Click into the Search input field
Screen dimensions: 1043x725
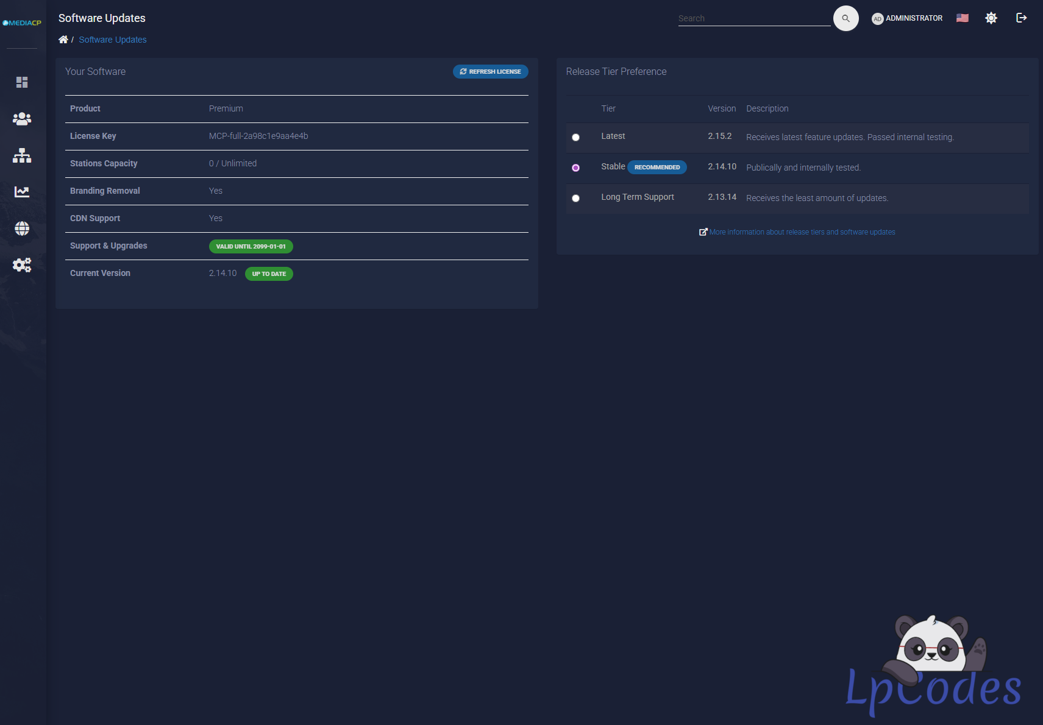[753, 18]
